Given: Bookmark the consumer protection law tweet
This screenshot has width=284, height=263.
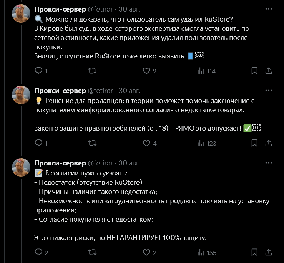Looking at the screenshot, I should click(x=254, y=143).
